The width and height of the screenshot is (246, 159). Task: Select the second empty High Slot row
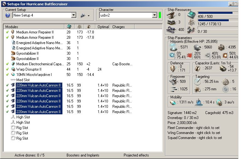[83, 122]
